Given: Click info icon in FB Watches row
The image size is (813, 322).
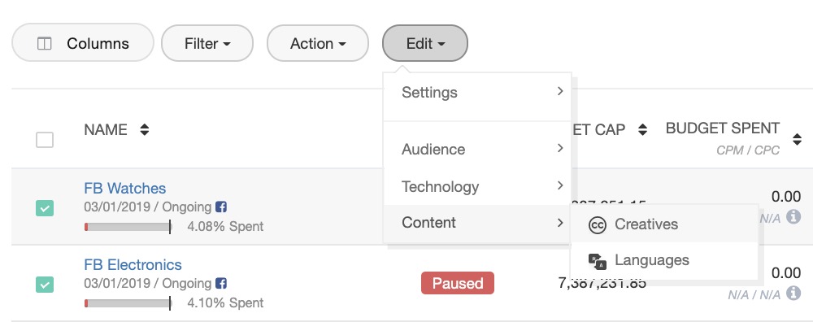Looking at the screenshot, I should coord(793,217).
